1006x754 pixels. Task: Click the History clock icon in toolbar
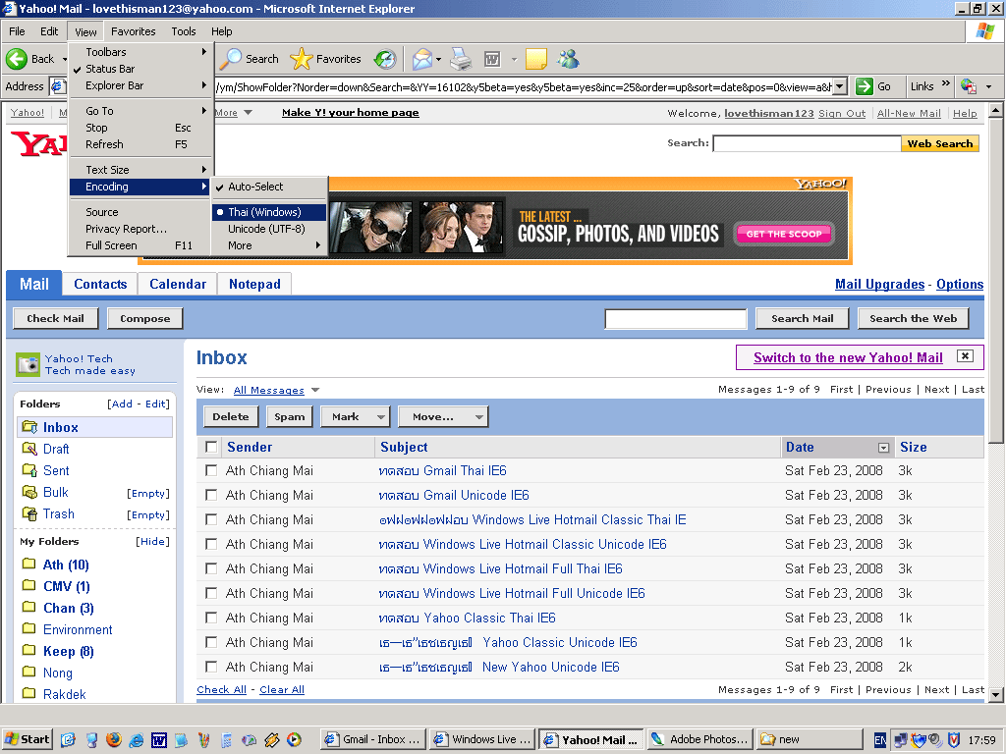click(x=385, y=59)
